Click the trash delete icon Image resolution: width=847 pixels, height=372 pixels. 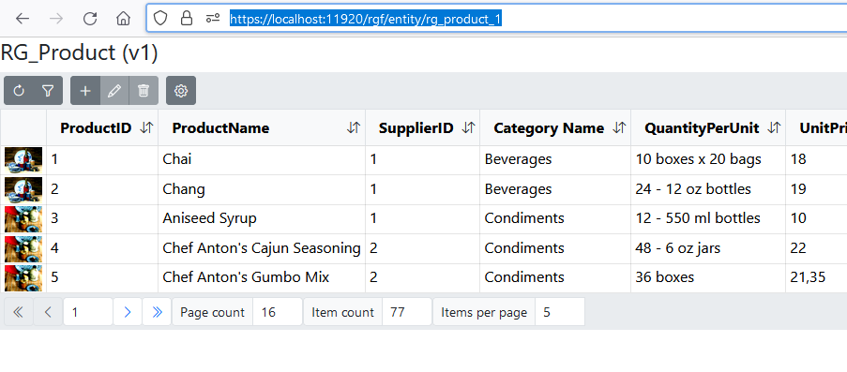point(144,91)
